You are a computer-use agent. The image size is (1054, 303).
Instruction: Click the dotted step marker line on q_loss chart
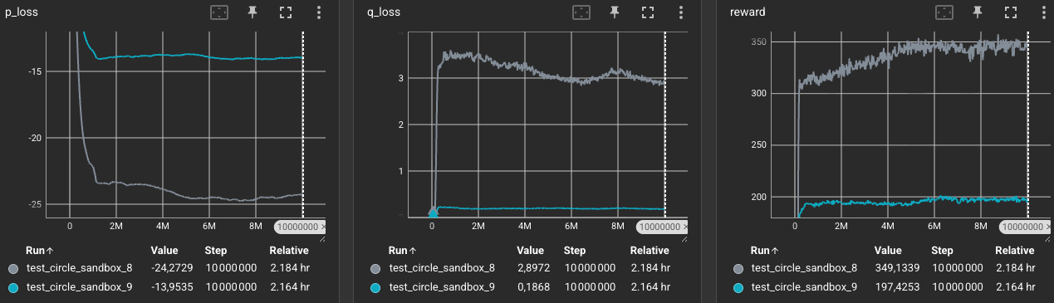click(665, 125)
